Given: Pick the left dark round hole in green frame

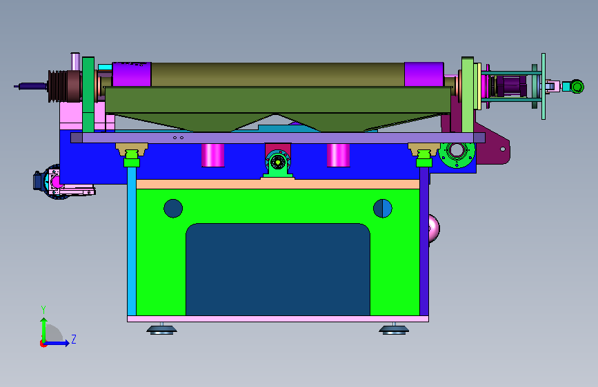Looking at the screenshot, I should 173,209.
